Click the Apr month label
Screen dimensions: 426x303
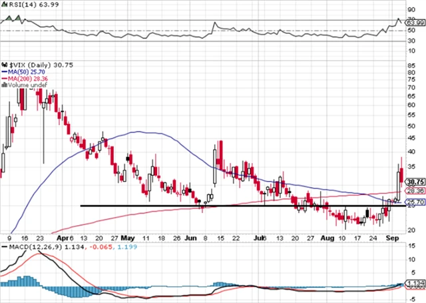click(63, 238)
